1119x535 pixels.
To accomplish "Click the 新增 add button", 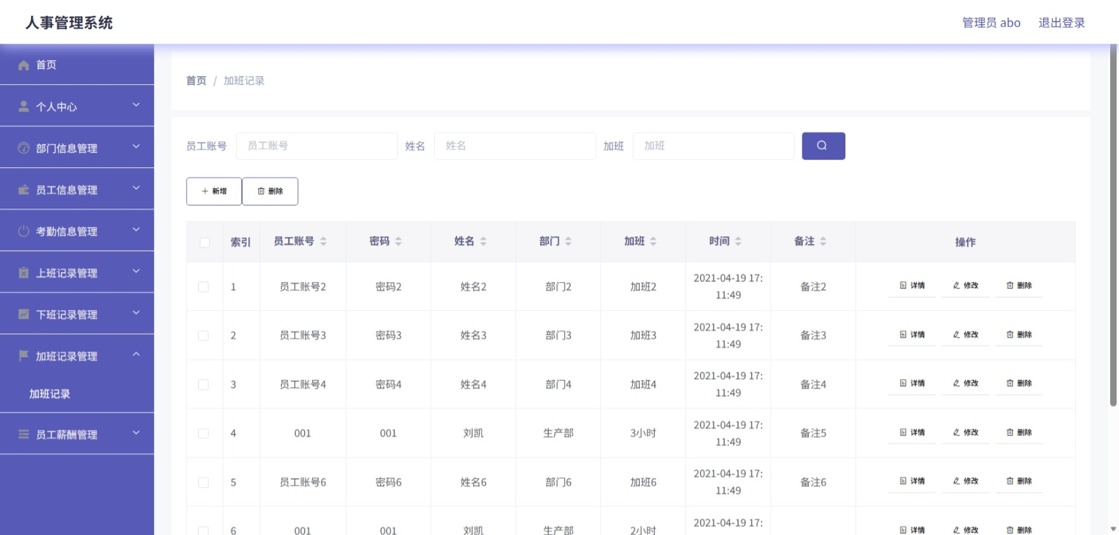I will point(214,191).
